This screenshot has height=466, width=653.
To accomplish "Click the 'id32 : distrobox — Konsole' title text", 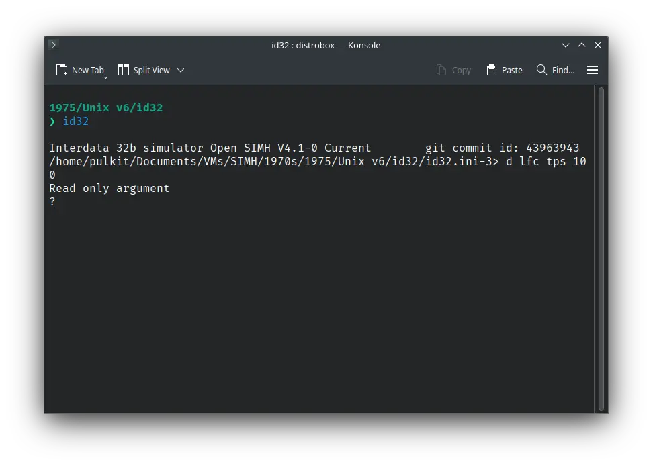I will click(326, 45).
